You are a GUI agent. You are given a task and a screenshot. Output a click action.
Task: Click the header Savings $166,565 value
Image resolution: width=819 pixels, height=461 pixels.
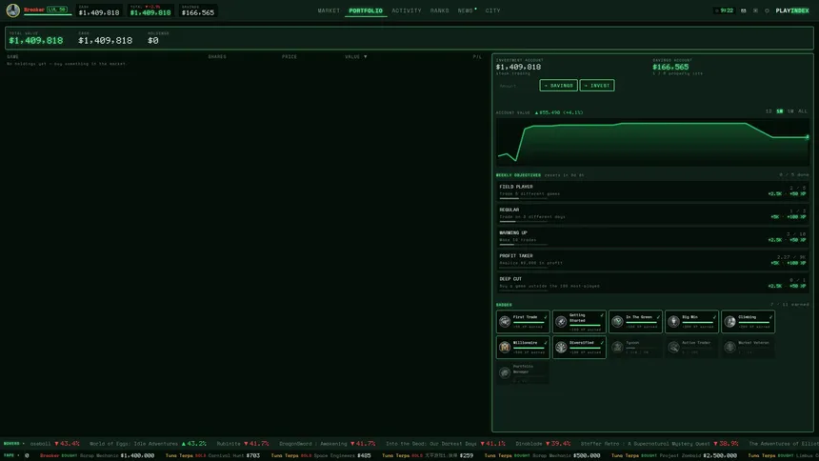click(198, 12)
